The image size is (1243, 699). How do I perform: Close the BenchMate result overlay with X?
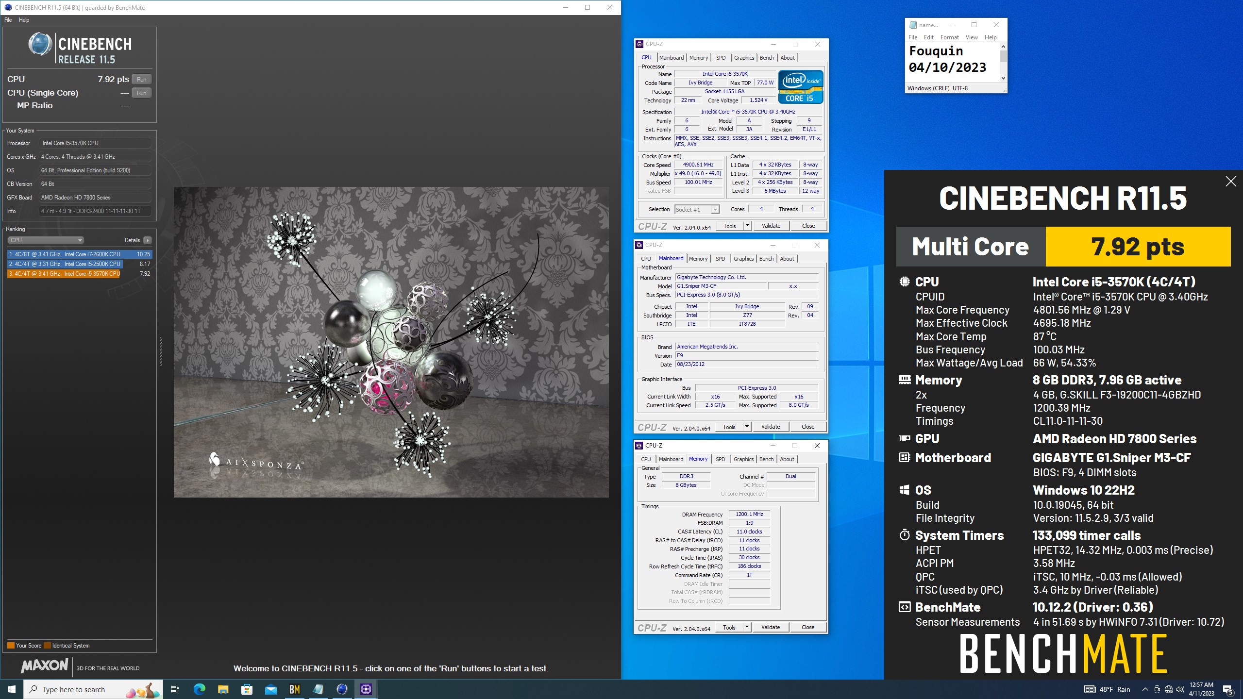pyautogui.click(x=1230, y=182)
